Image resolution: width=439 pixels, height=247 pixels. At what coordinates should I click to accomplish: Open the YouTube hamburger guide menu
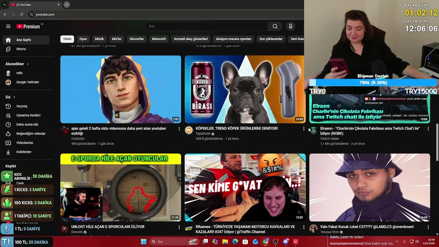pyautogui.click(x=8, y=26)
